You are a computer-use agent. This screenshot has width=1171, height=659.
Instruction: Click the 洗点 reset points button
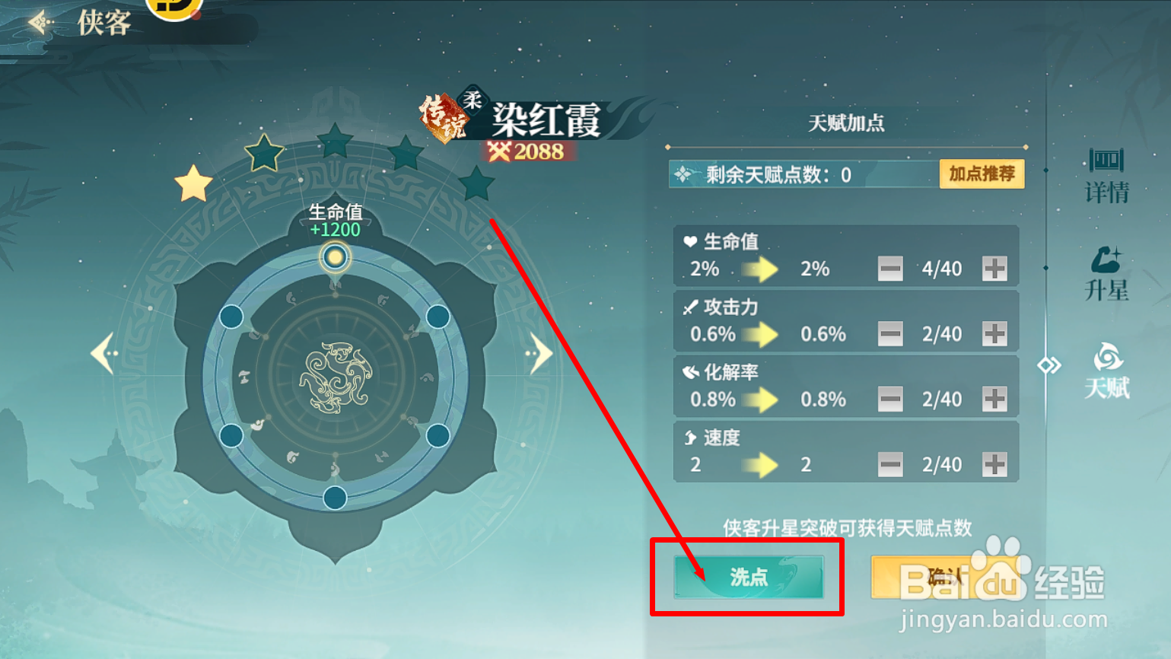click(749, 577)
